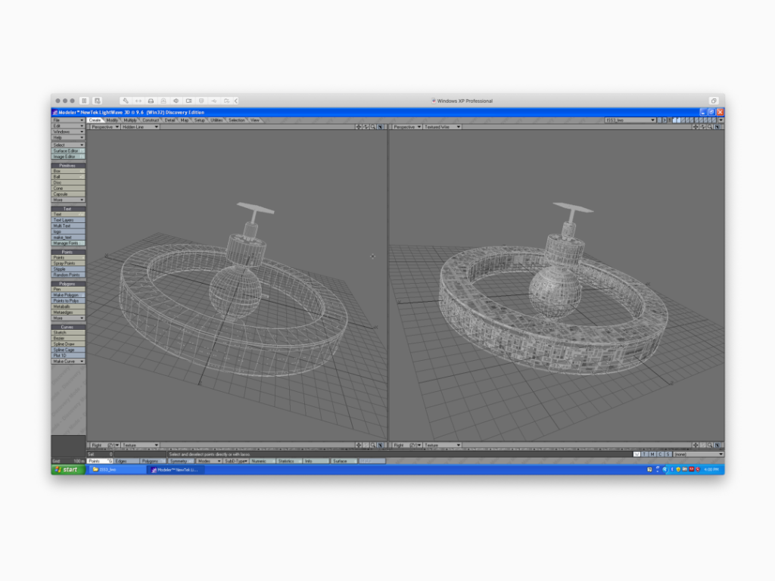This screenshot has width=775, height=581.
Task: Click the shared folder icon in the VM toolbar
Action: pyautogui.click(x=227, y=101)
